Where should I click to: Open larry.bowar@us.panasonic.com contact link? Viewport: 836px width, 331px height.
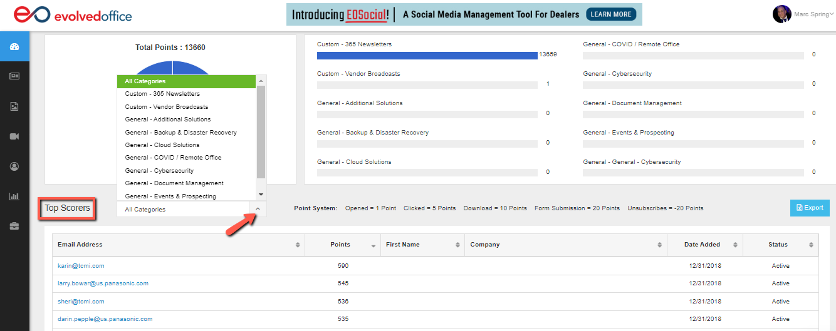103,283
